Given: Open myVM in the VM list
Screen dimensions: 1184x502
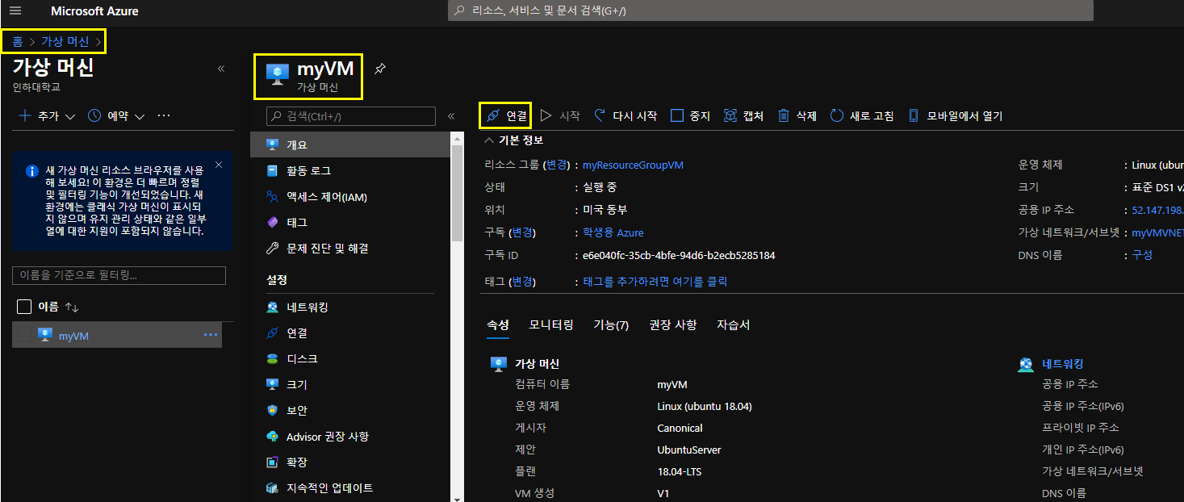Looking at the screenshot, I should point(73,336).
